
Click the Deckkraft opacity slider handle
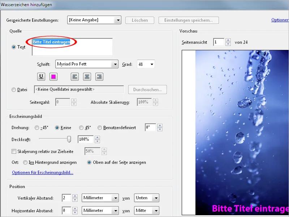[x=69, y=139]
